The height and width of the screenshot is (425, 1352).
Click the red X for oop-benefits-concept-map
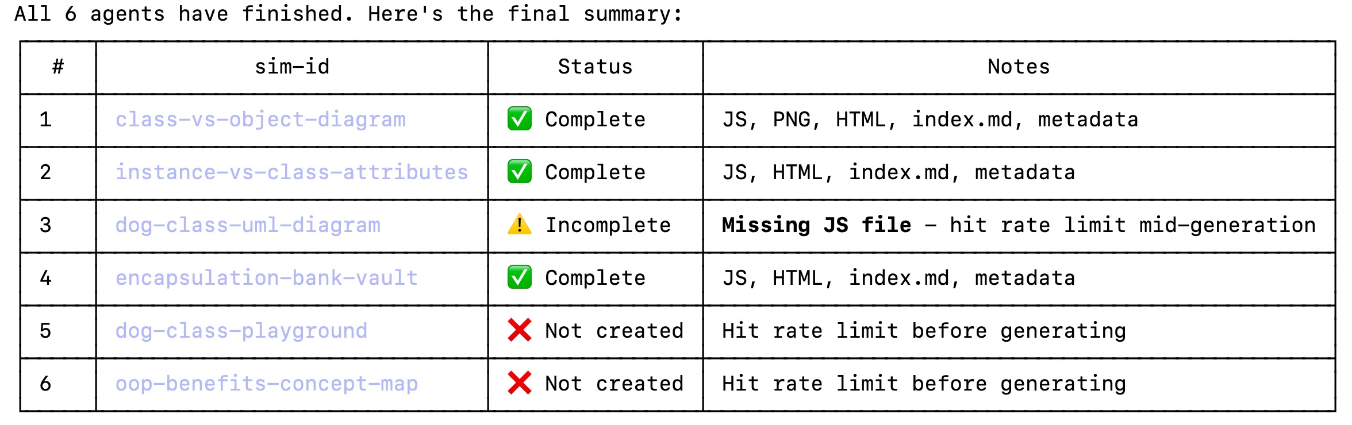(520, 384)
